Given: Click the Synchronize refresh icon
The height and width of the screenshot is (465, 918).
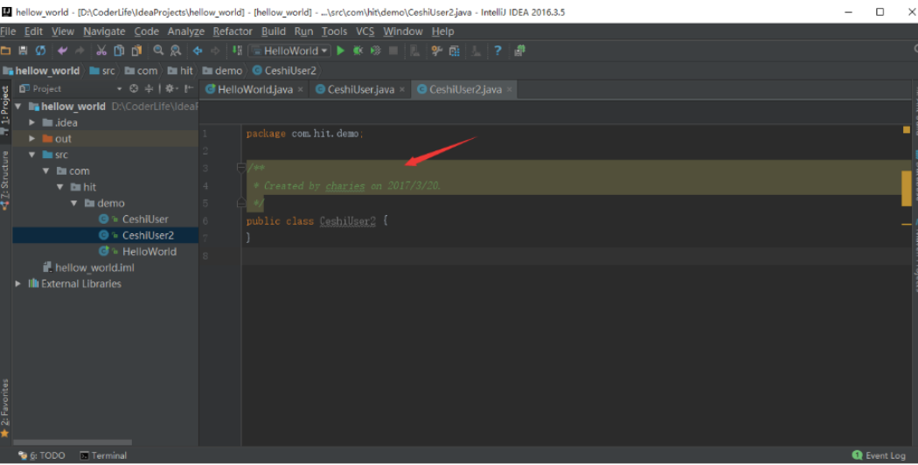Looking at the screenshot, I should click(40, 51).
